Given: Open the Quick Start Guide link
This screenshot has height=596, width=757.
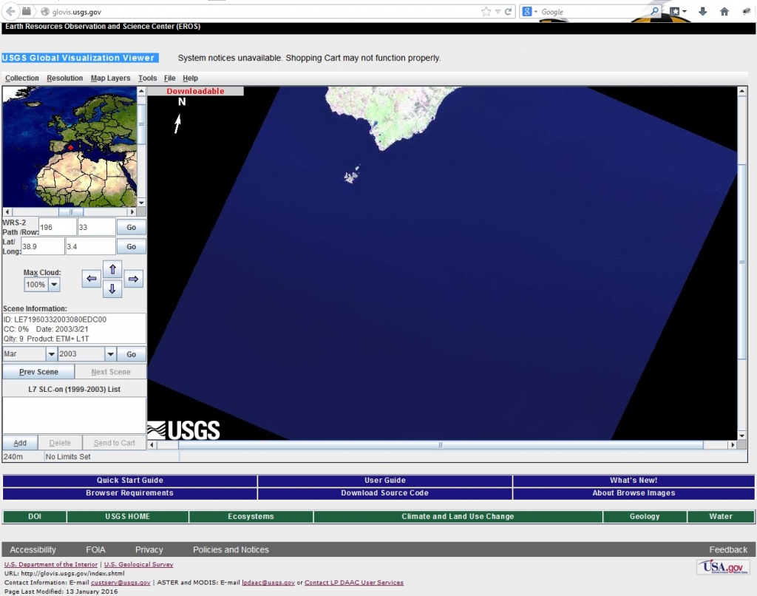Looking at the screenshot, I should click(x=130, y=481).
